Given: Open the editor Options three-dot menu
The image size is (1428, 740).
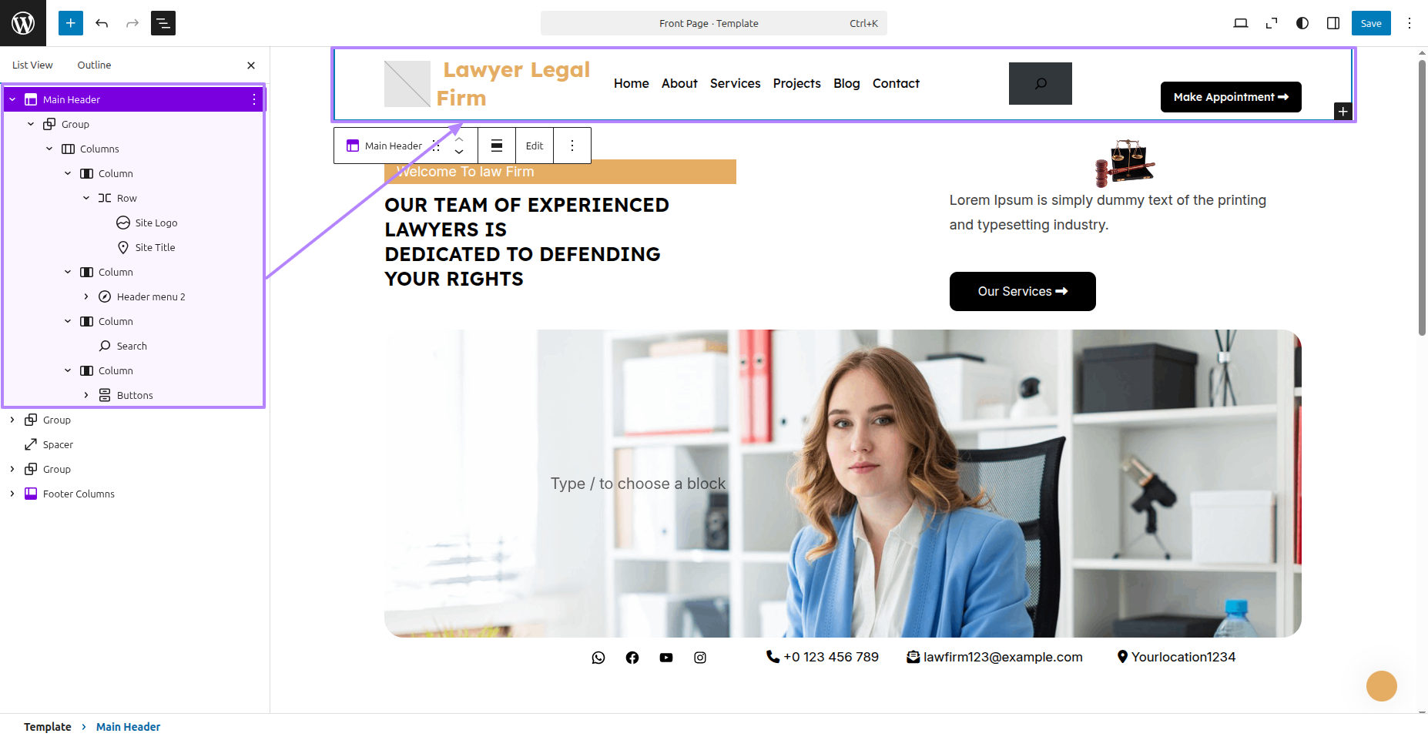Looking at the screenshot, I should (1410, 23).
